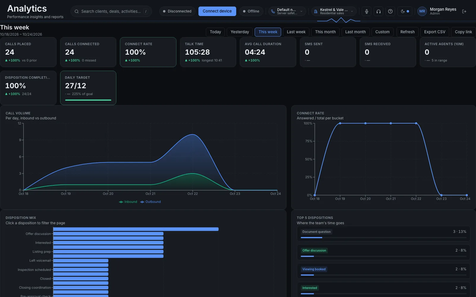Click the Daily Target progress bar
This screenshot has width=476, height=297.
tap(88, 100)
